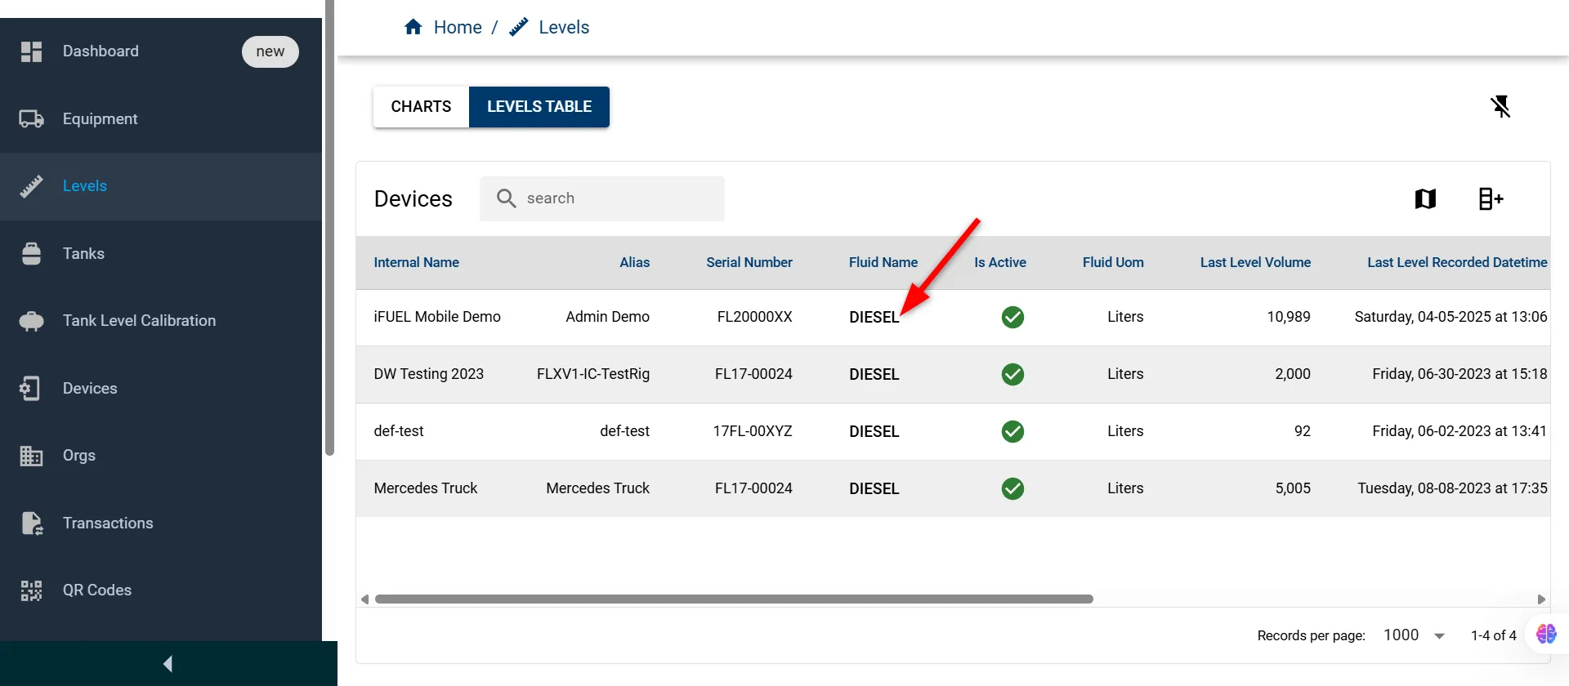The image size is (1569, 686).
Task: Open Equipment menu item
Action: (161, 119)
